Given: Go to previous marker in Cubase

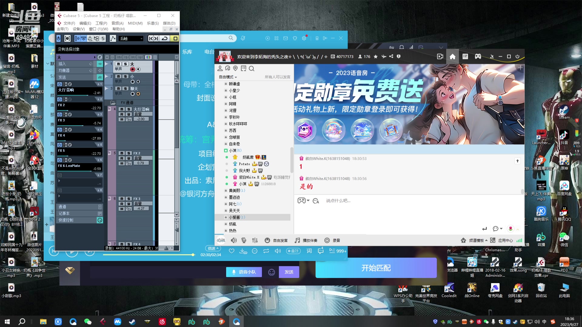Looking at the screenshot, I should [151, 38].
